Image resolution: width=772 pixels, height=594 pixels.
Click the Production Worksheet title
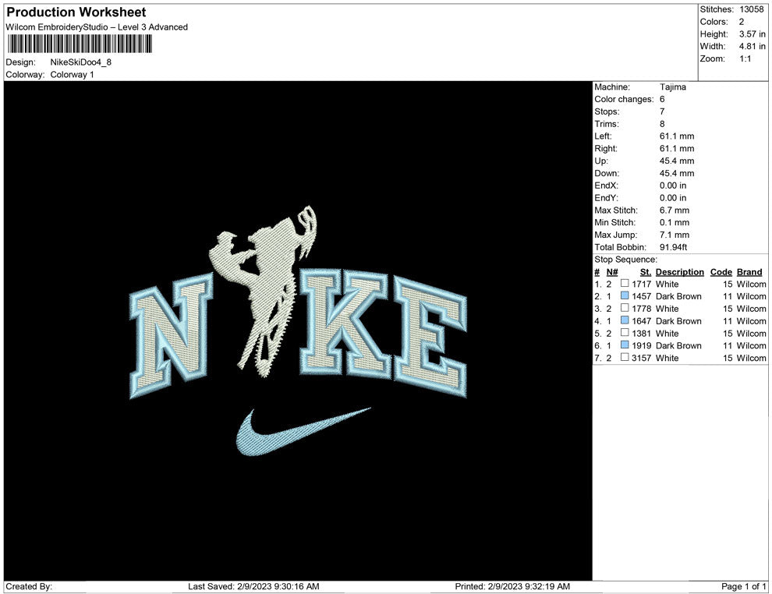(76, 12)
